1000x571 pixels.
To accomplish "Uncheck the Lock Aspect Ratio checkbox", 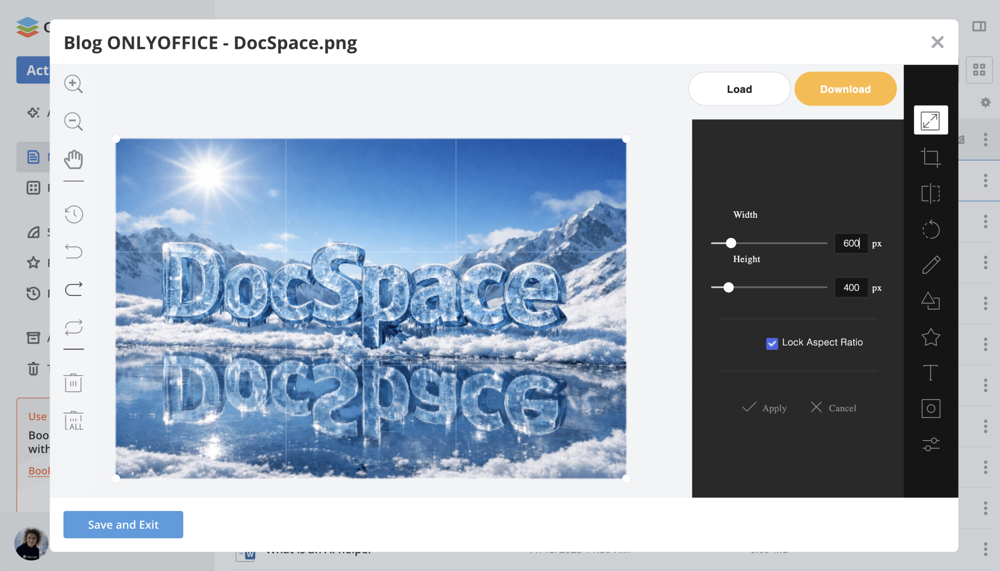I will tap(772, 343).
